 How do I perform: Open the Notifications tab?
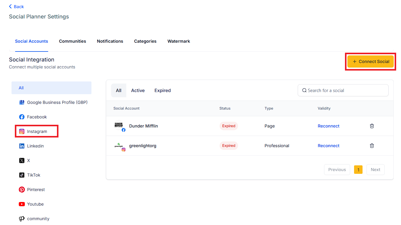click(x=110, y=41)
